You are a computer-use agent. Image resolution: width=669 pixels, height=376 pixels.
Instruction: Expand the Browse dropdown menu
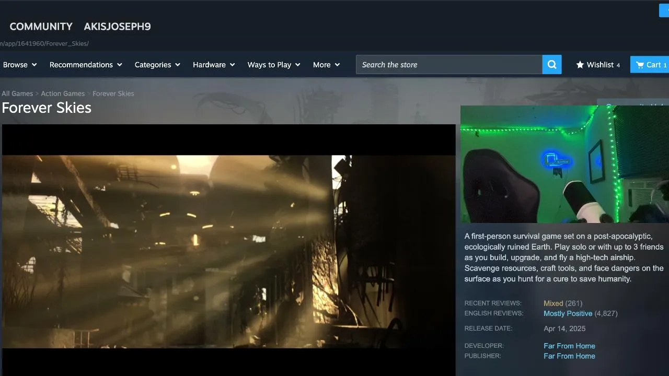pyautogui.click(x=20, y=65)
